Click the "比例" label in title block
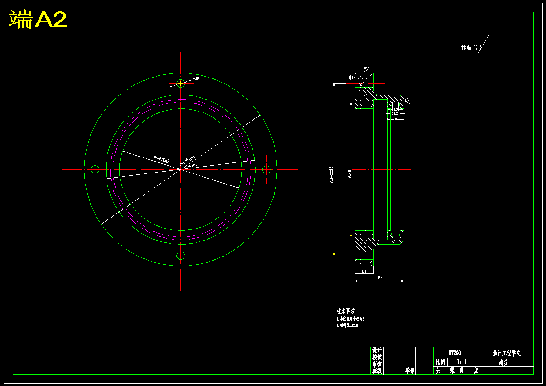Viewport: 546px width, 386px height. pos(440,362)
